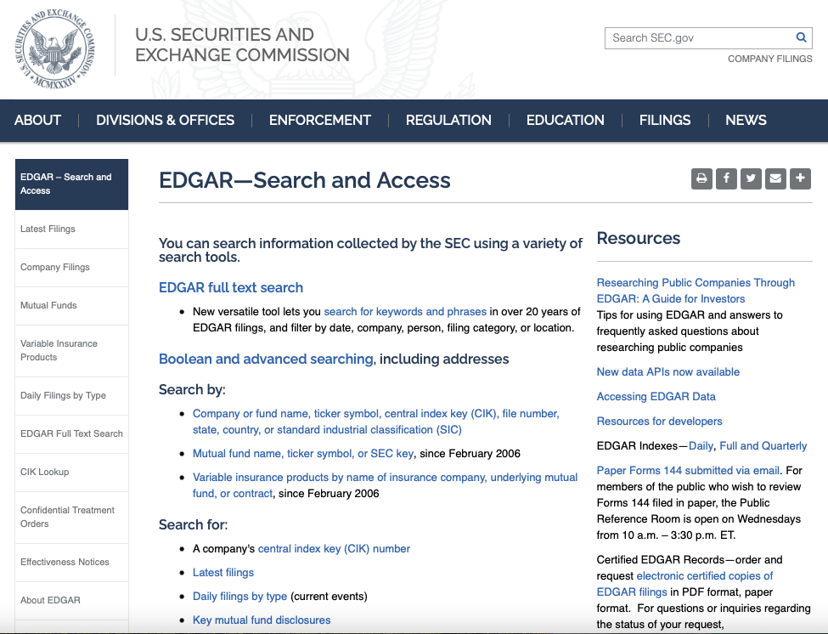Click the search magnifier icon

pyautogui.click(x=800, y=37)
